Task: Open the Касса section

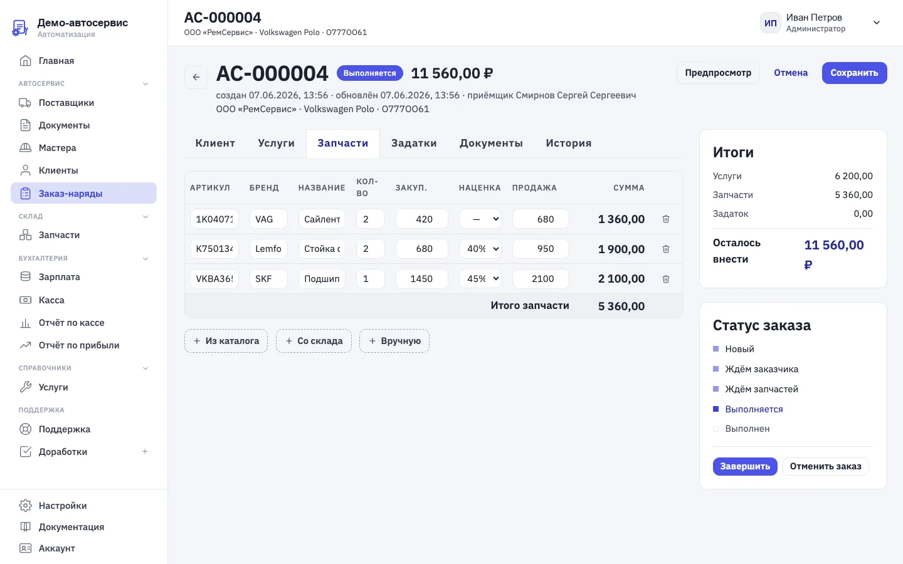Action: tap(83, 300)
